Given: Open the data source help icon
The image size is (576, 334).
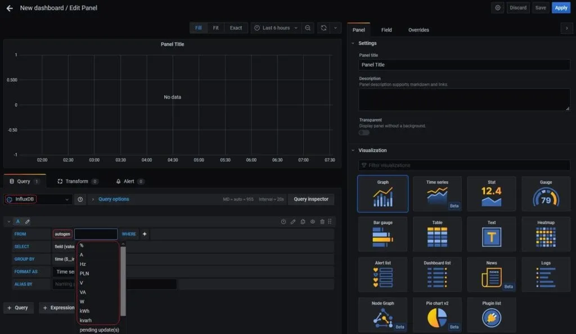Looking at the screenshot, I should (80, 199).
